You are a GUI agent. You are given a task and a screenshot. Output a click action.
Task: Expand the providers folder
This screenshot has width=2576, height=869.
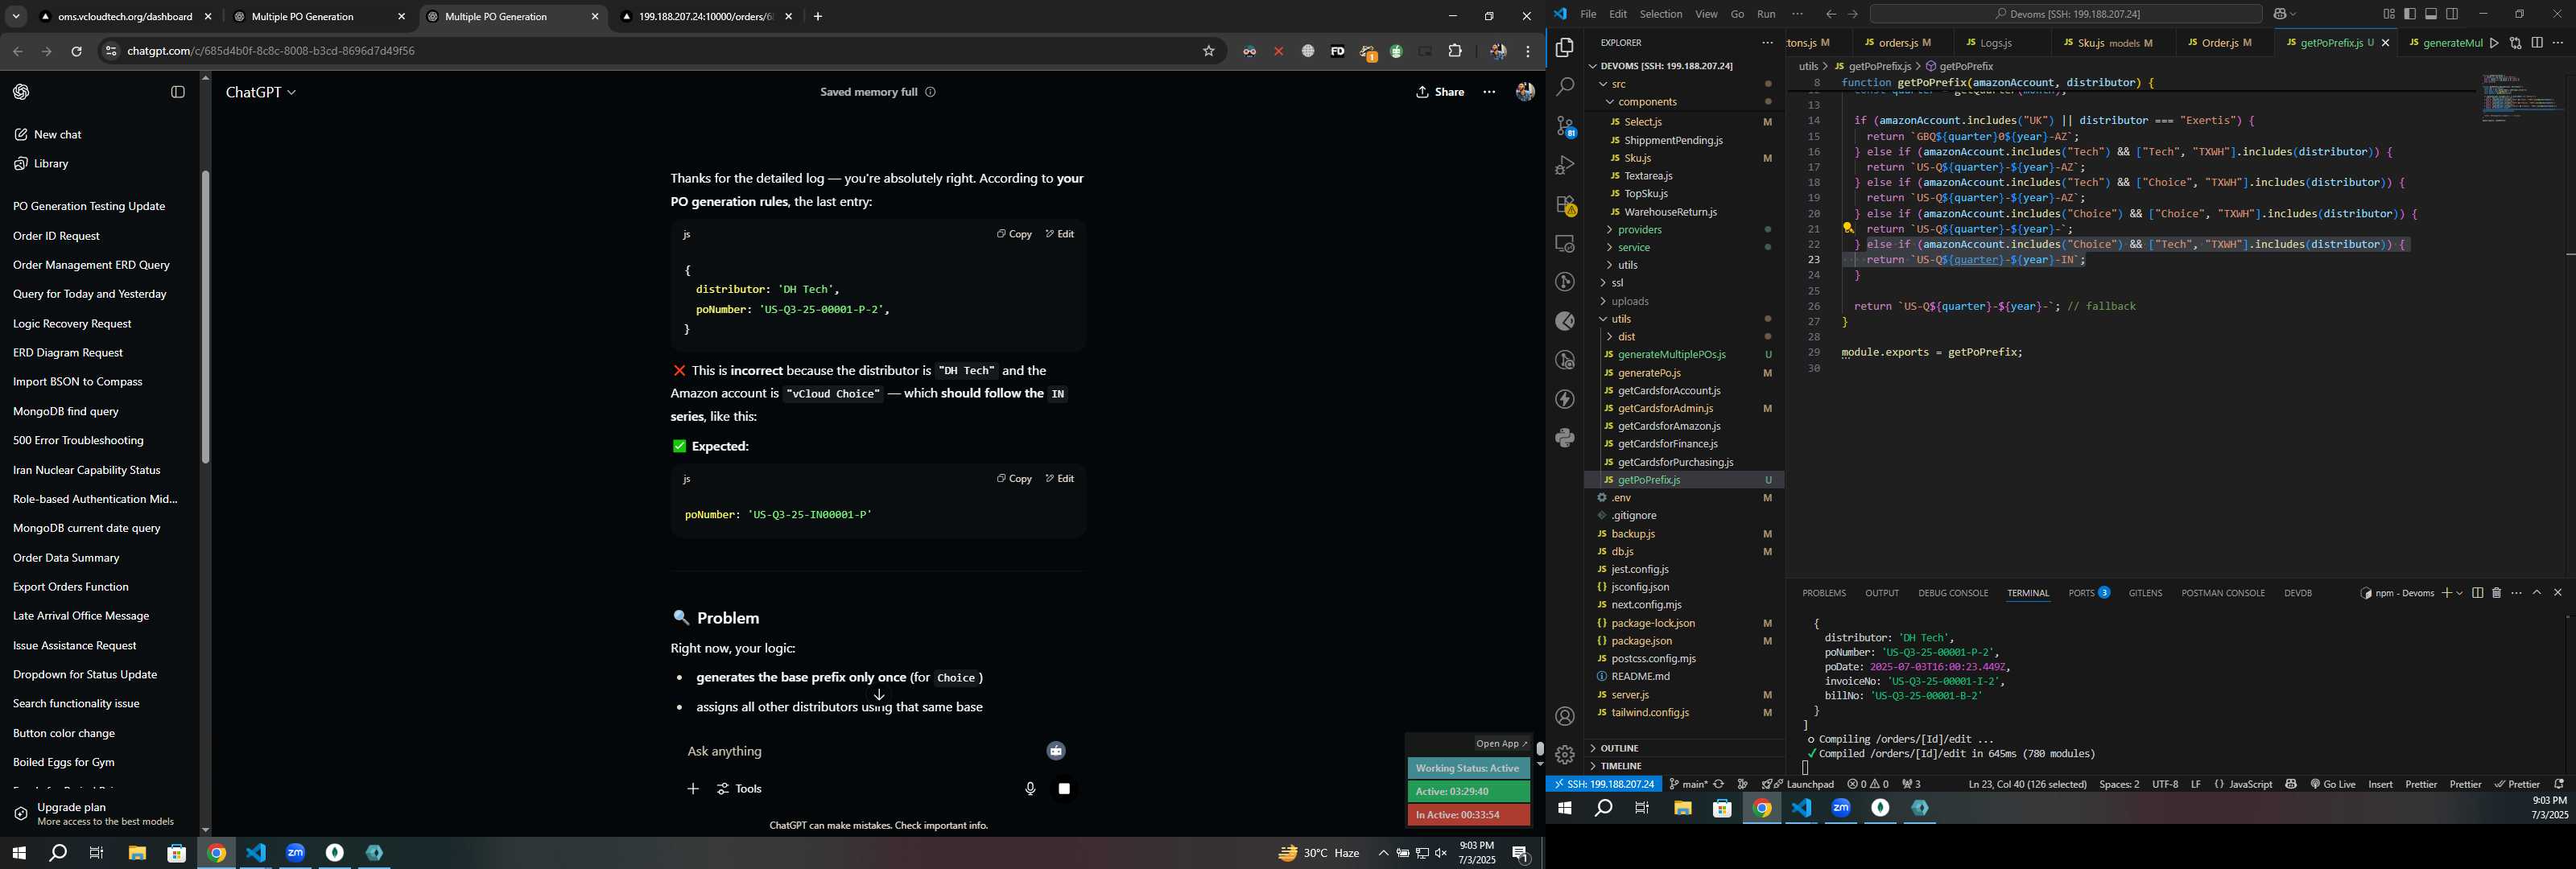coord(1610,230)
